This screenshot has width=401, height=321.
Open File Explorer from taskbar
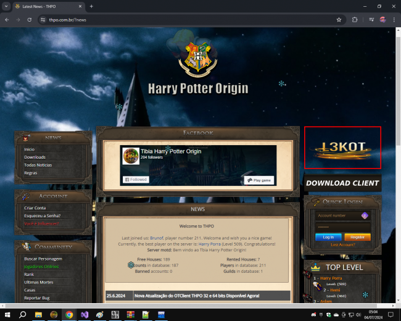(x=38, y=315)
